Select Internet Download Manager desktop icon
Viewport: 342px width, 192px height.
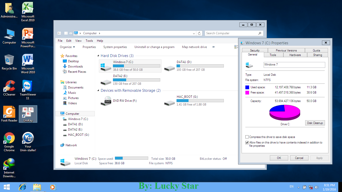tap(9, 168)
